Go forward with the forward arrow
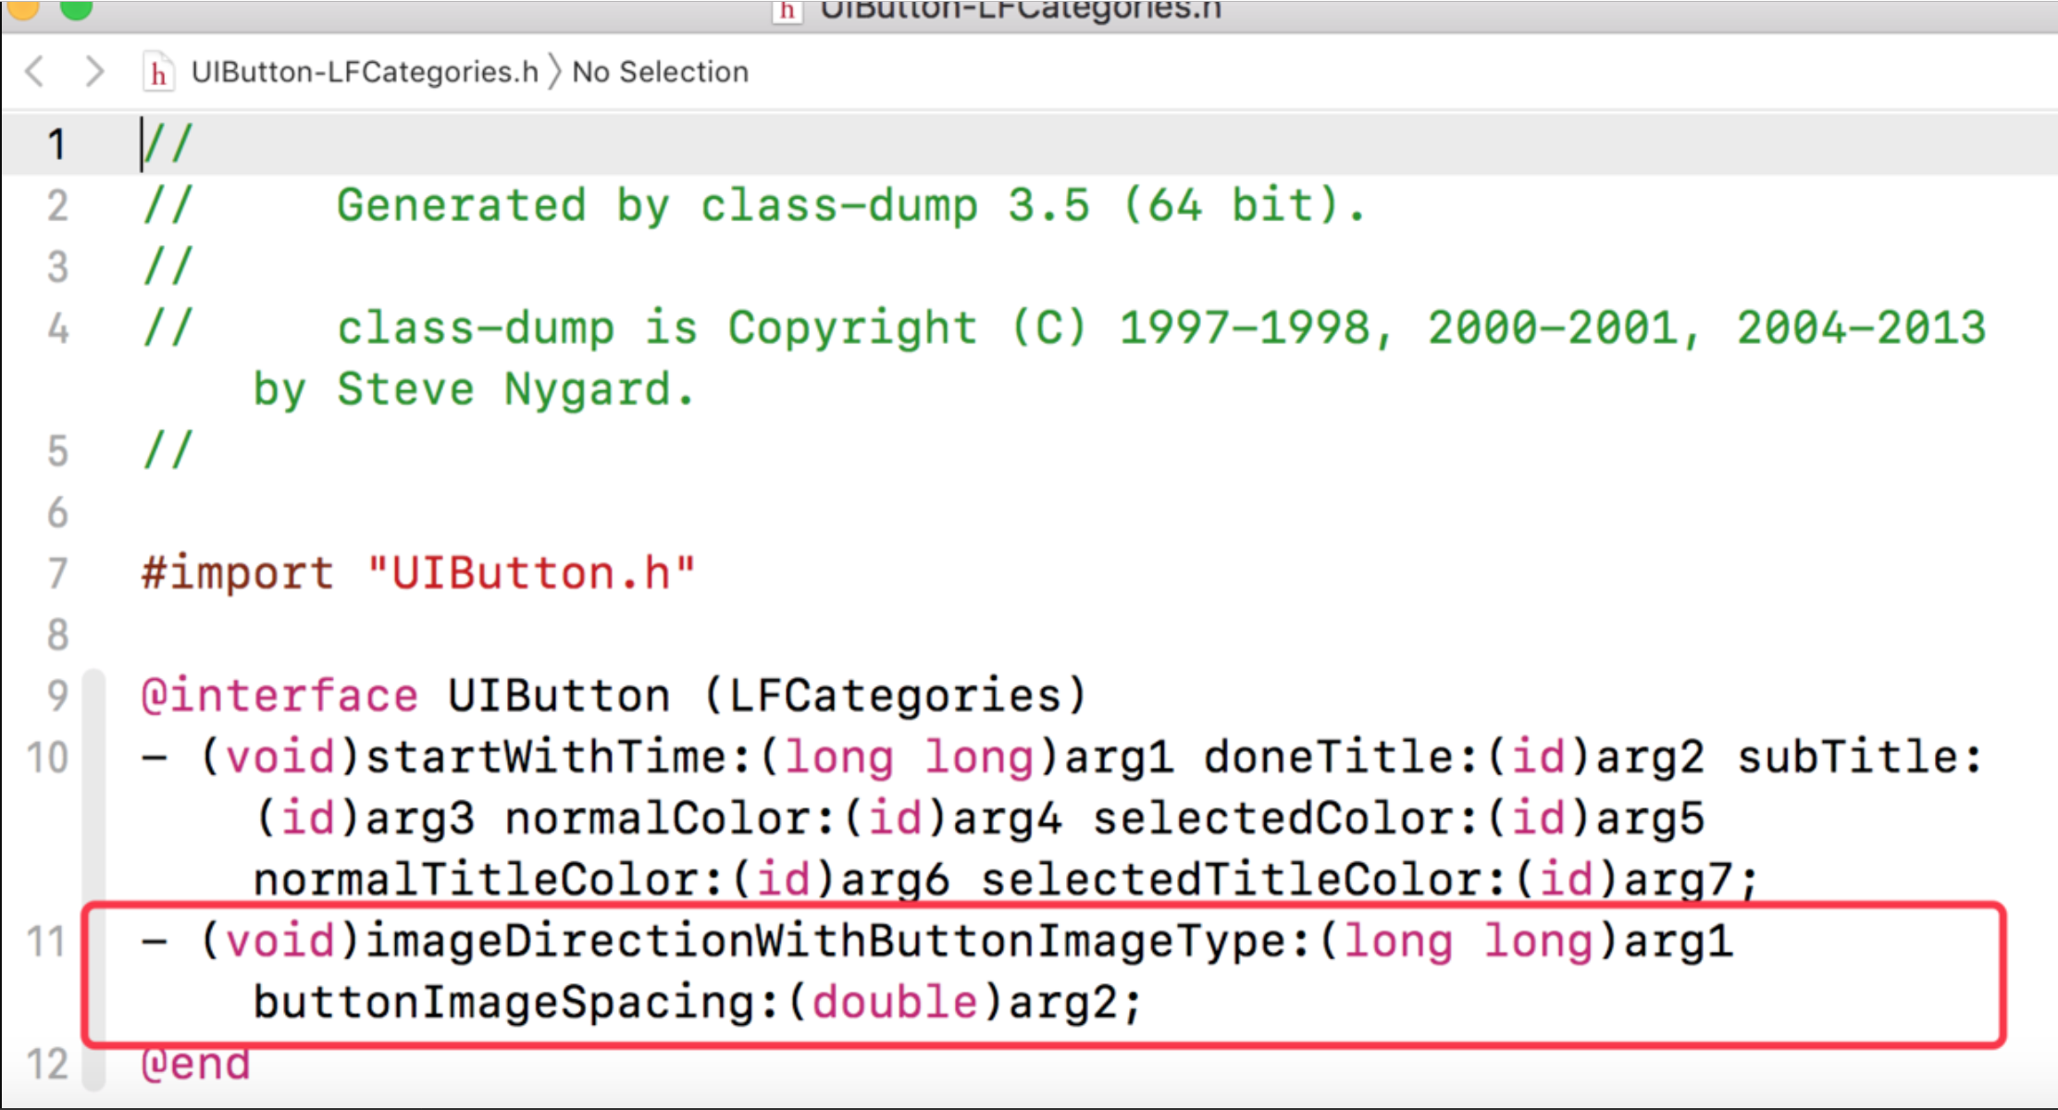The image size is (2058, 1110). coord(93,71)
